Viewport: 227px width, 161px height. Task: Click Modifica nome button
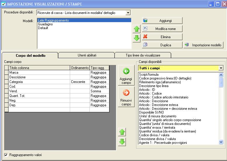[x=162, y=29]
